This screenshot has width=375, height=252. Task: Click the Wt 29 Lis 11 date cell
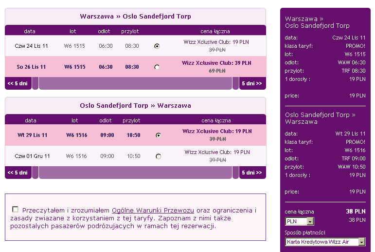[32, 135]
